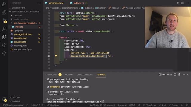This screenshot has width=191, height=107.
Task: Click the lightbulb quick fix icon
Action: click(x=56, y=56)
